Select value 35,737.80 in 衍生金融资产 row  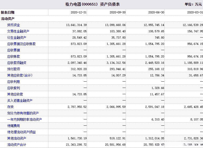118,38
